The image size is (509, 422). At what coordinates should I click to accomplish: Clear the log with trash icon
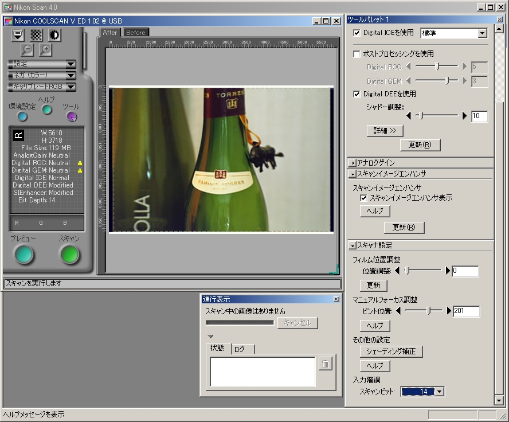[325, 364]
